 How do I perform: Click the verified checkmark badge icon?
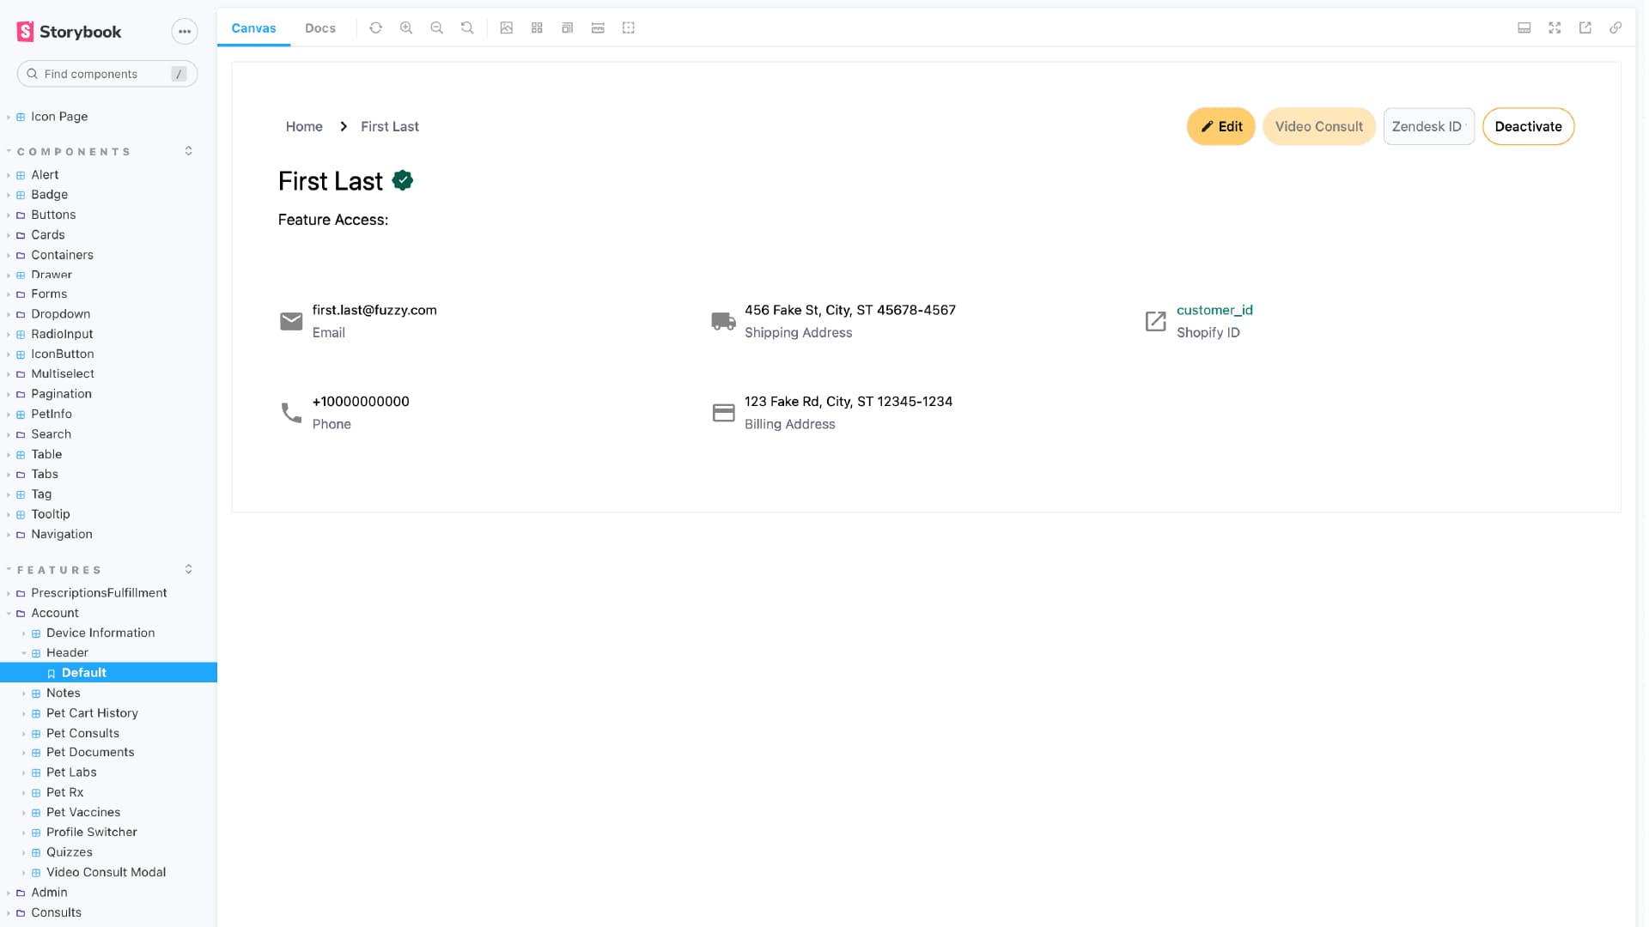tap(403, 181)
